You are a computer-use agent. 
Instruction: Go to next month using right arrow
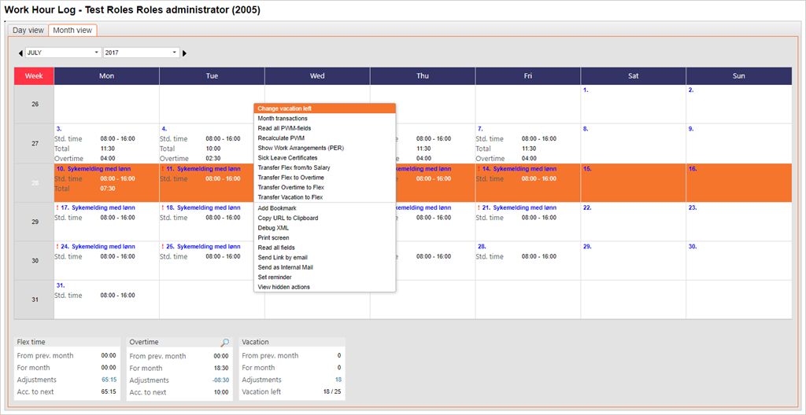tap(185, 53)
